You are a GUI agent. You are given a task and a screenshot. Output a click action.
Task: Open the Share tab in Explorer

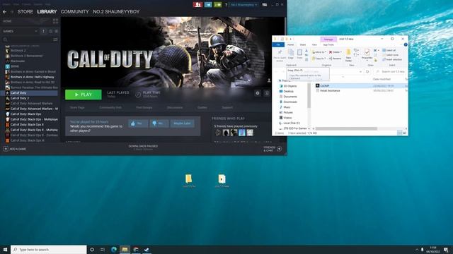click(x=302, y=44)
